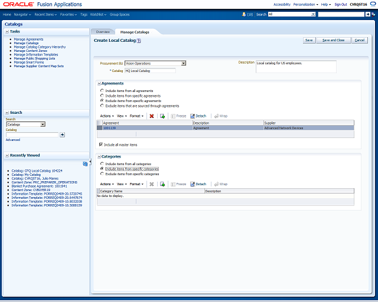Select Include items from all agreements
This screenshot has width=378, height=302.
pos(102,91)
